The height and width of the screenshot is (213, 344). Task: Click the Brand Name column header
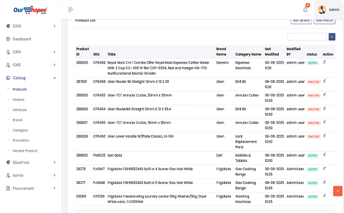tap(221, 52)
